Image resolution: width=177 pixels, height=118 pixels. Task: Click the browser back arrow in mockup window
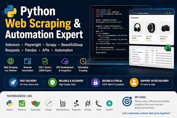[130, 13]
